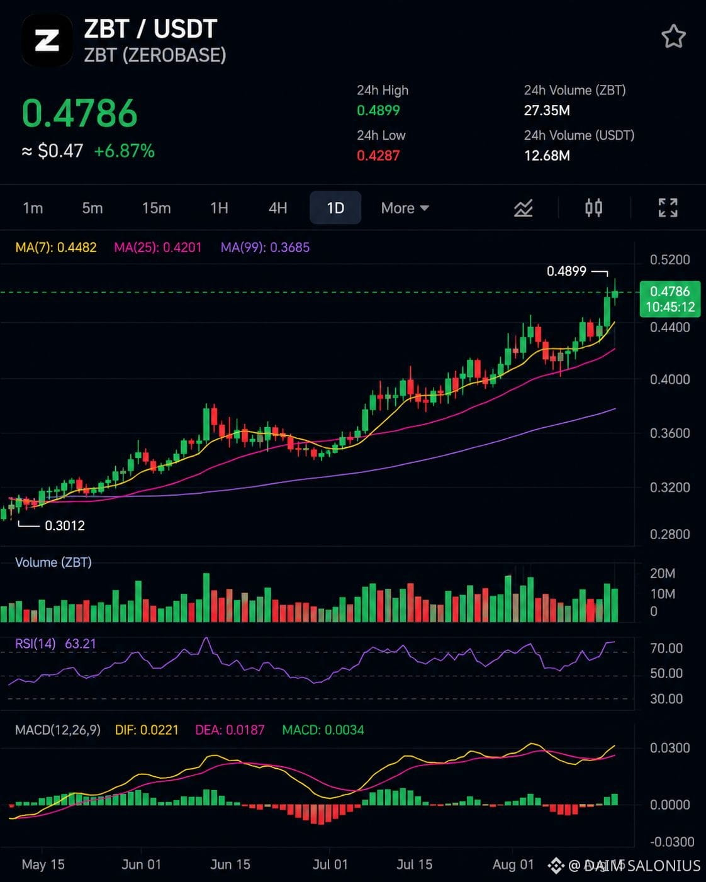Image resolution: width=706 pixels, height=882 pixels.
Task: Open the More timeframes dropdown
Action: 405,208
